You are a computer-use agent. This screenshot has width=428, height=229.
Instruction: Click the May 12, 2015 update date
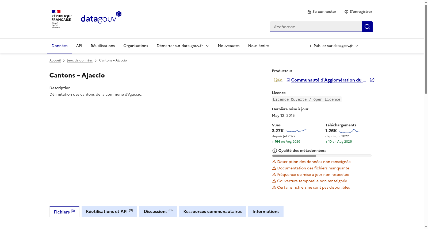[283, 115]
